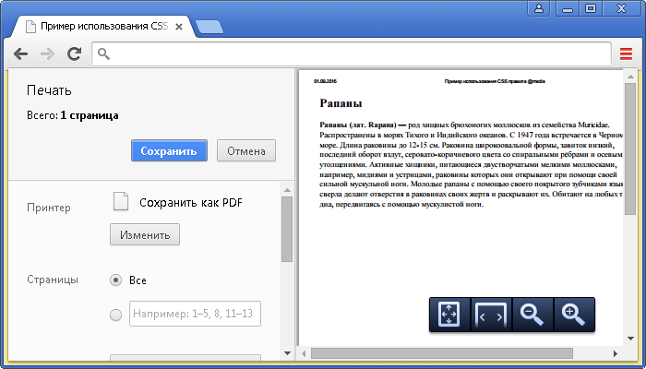646x369 pixels.
Task: Click the PDF document icon beside printer name
Action: pos(121,202)
